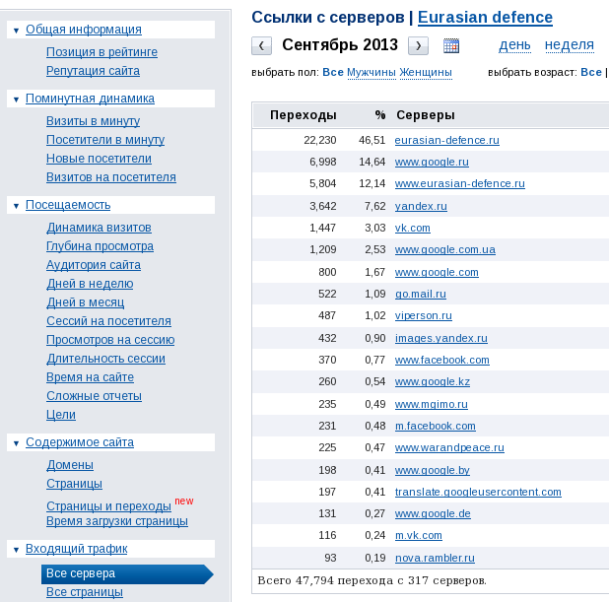Open www.google.ru server link
Viewport: 609px width, 602px height.
coord(432,162)
